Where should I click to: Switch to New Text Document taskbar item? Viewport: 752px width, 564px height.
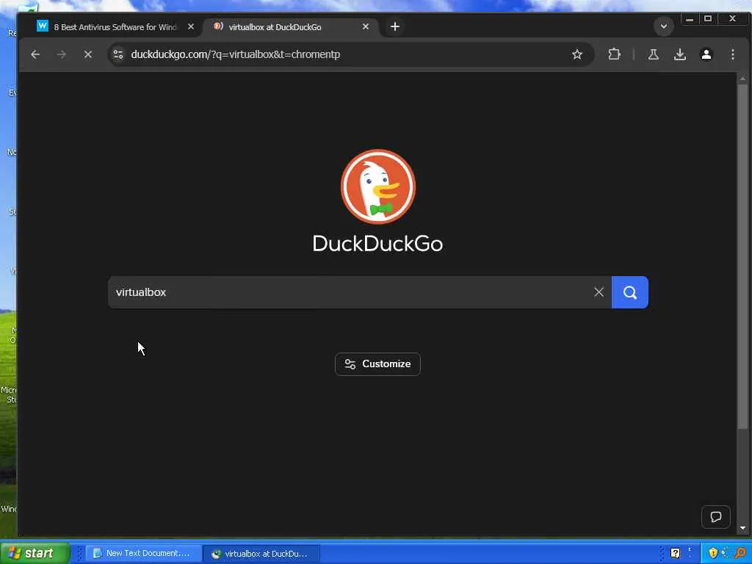point(144,554)
